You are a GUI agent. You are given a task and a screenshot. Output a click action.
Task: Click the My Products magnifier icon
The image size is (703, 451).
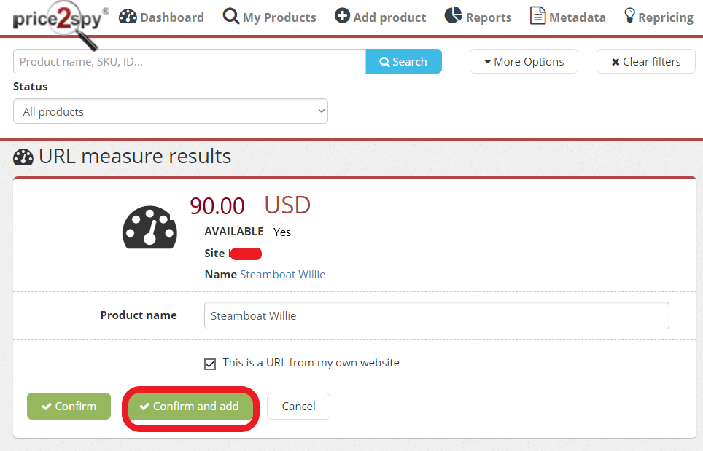click(231, 17)
